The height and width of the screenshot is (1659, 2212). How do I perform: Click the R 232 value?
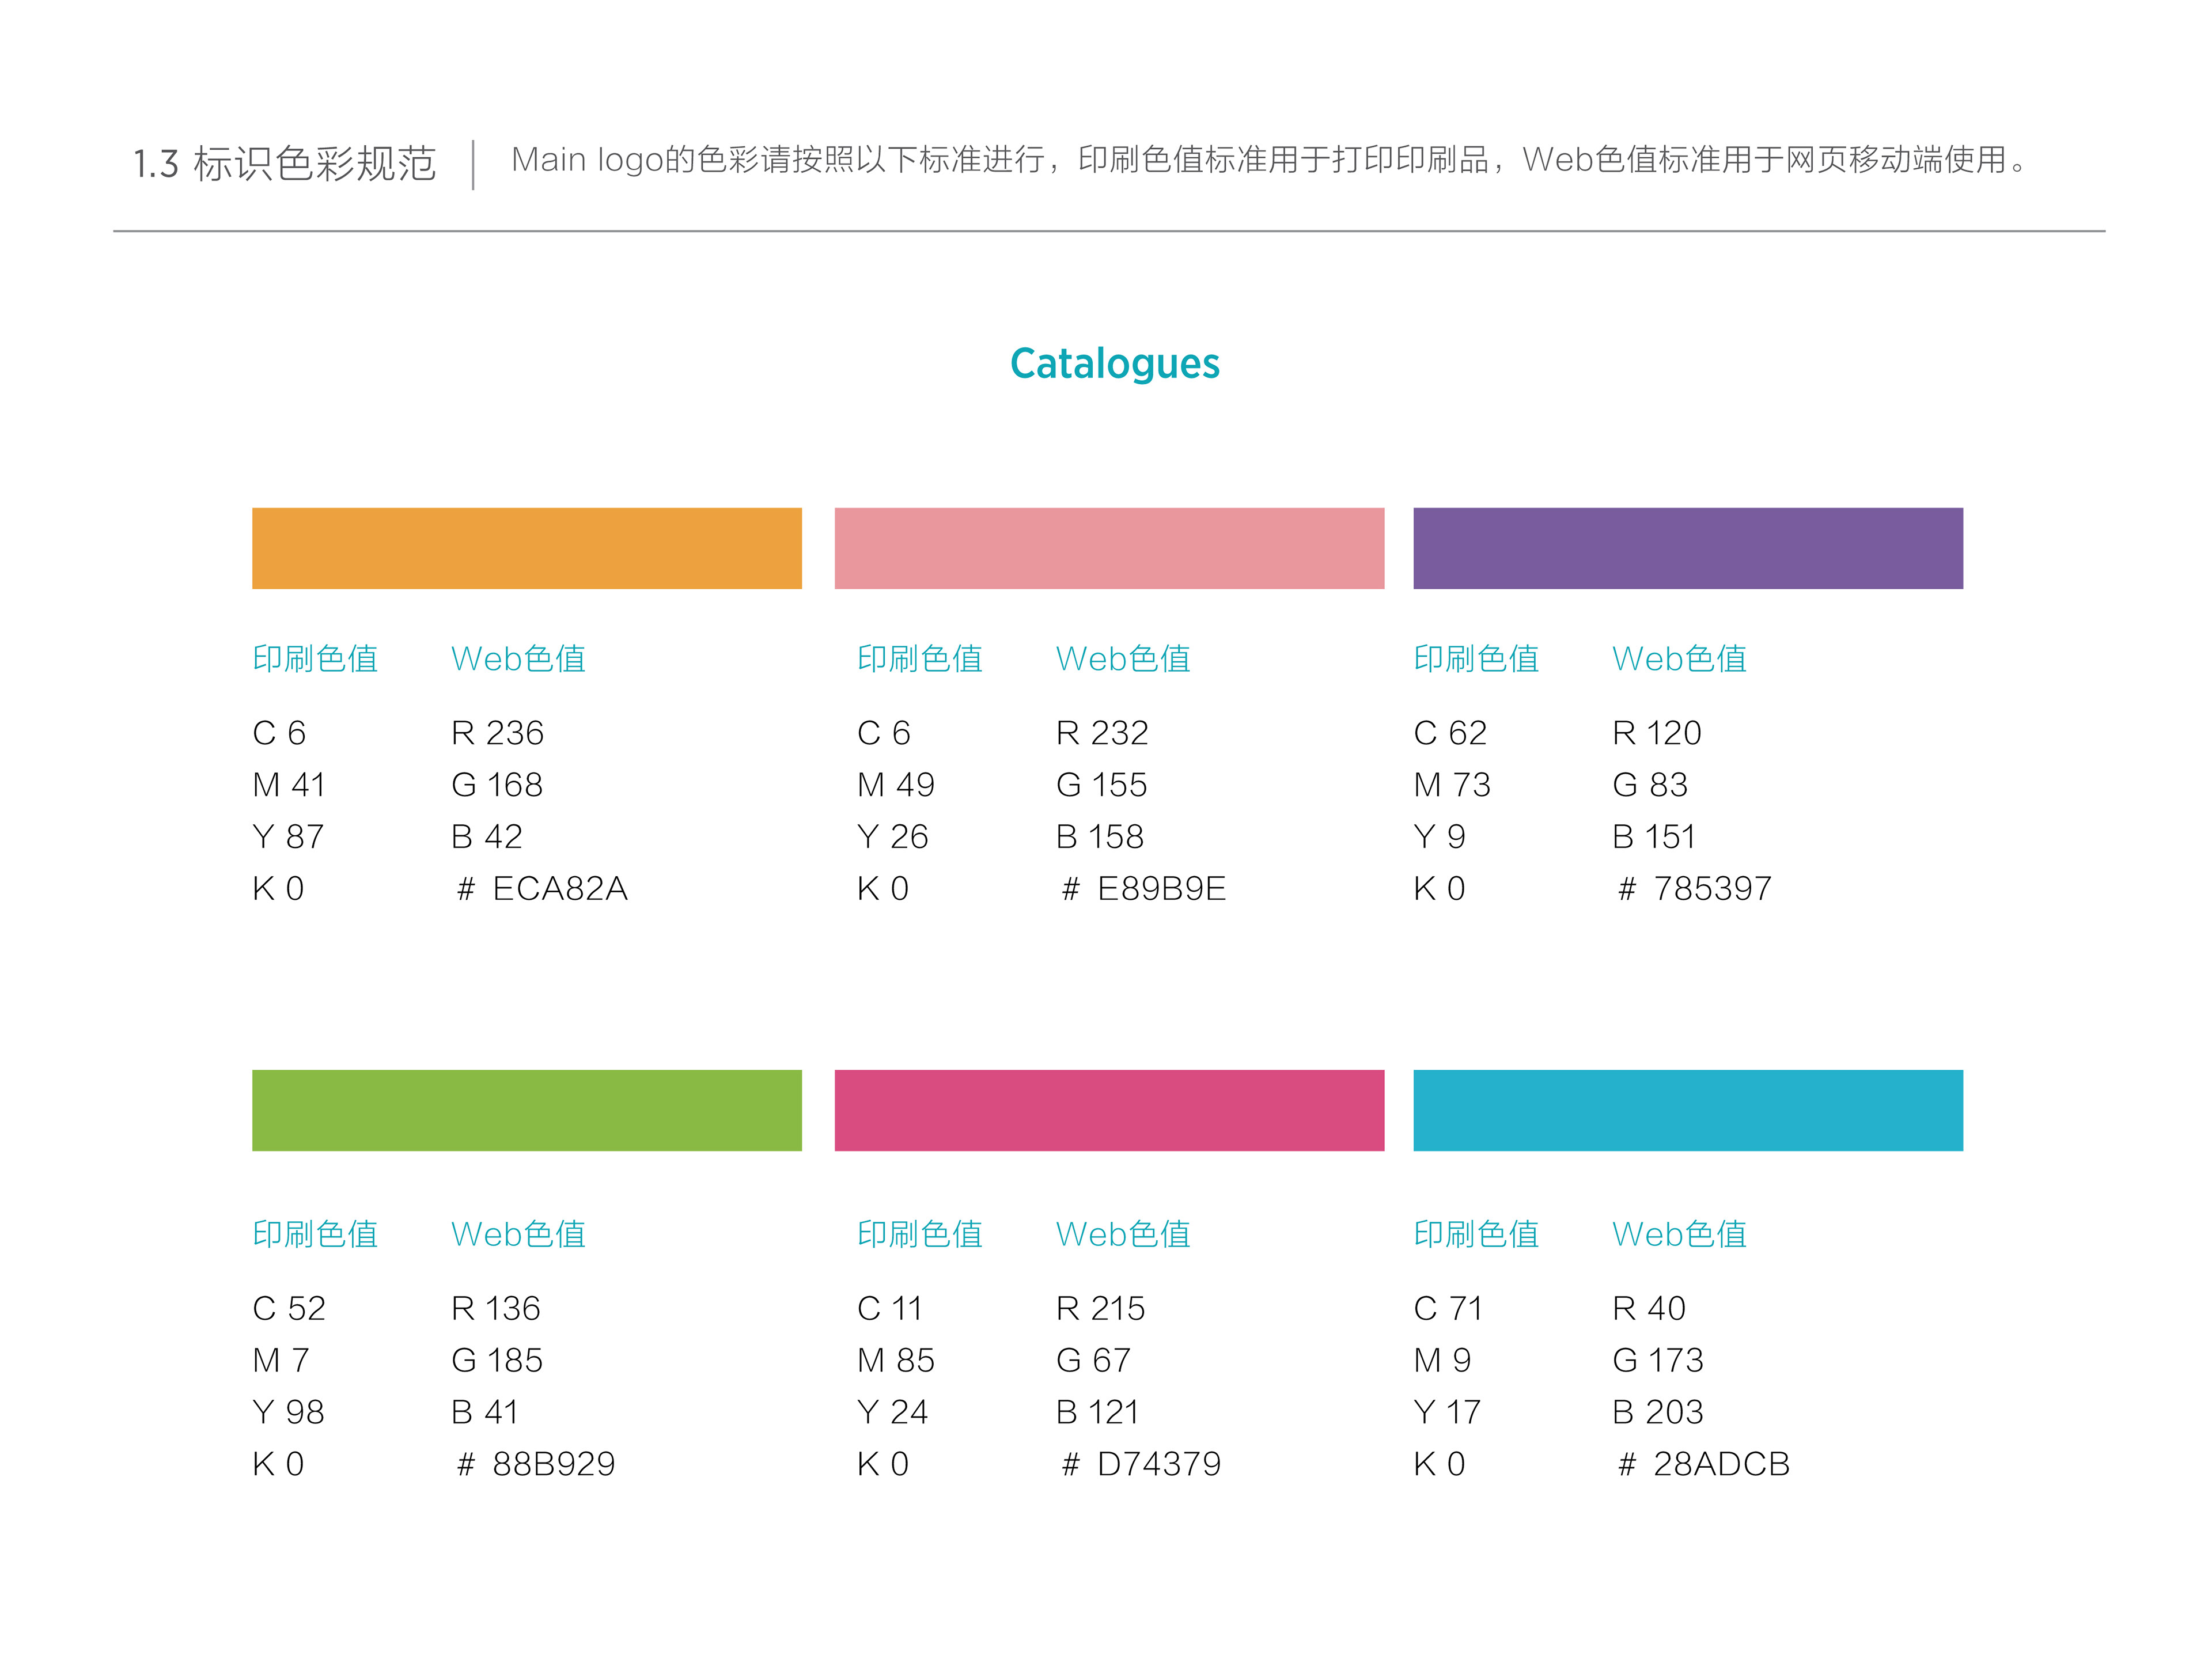[x=1102, y=733]
